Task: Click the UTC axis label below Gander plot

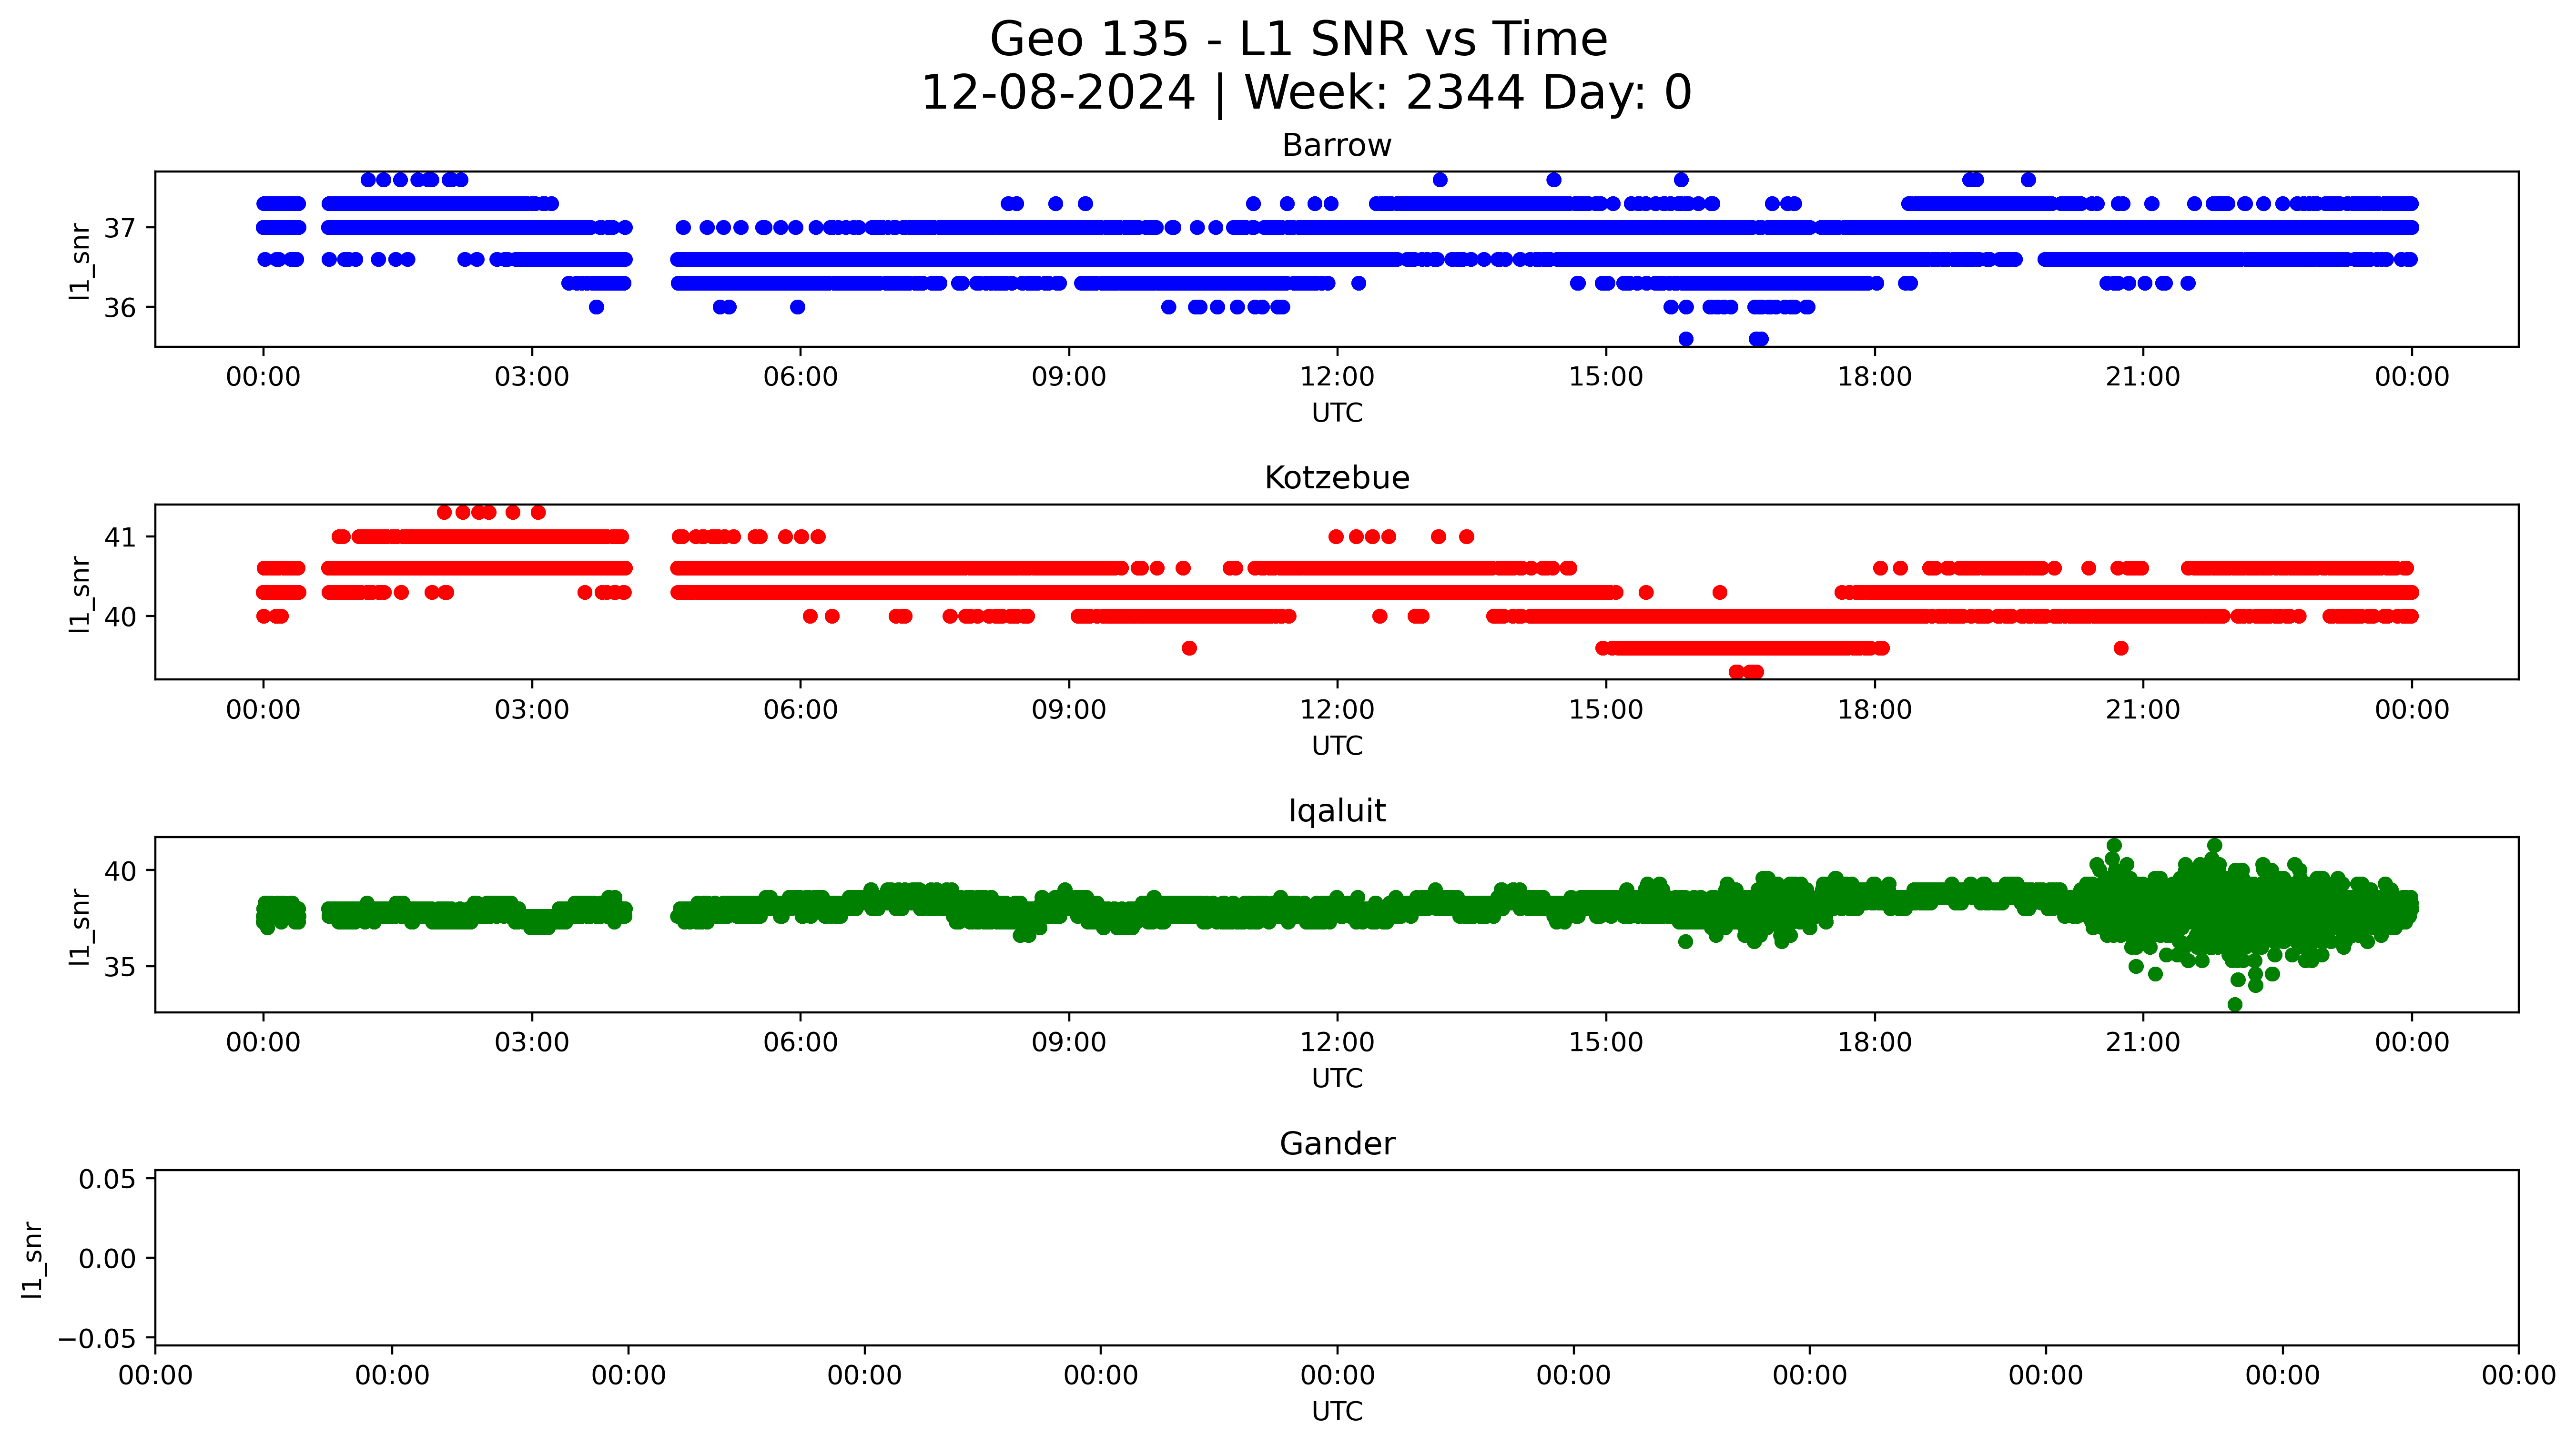Action: [1337, 1411]
